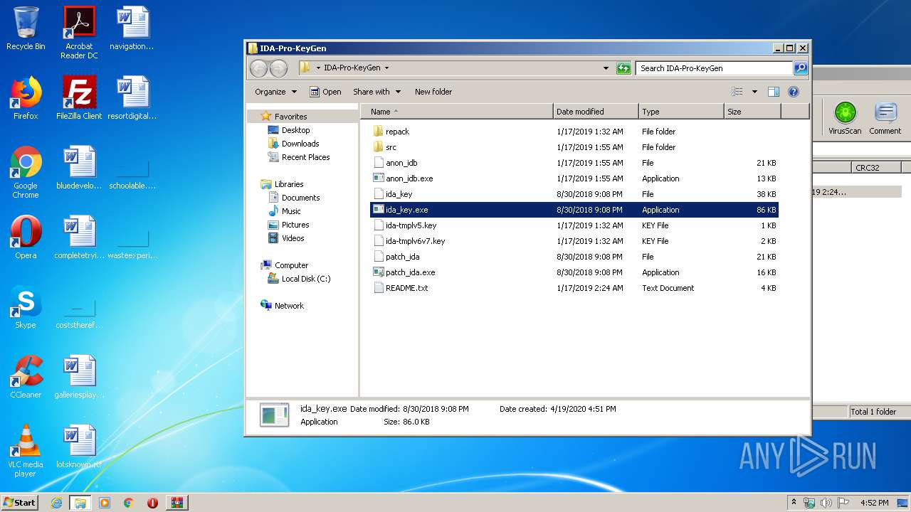Click the VirusScan icon in background window
Viewport: 911px width, 512px height.
pos(845,118)
